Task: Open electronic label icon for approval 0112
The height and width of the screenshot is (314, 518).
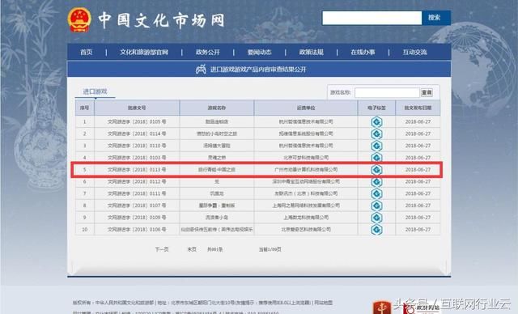Action: 376,182
